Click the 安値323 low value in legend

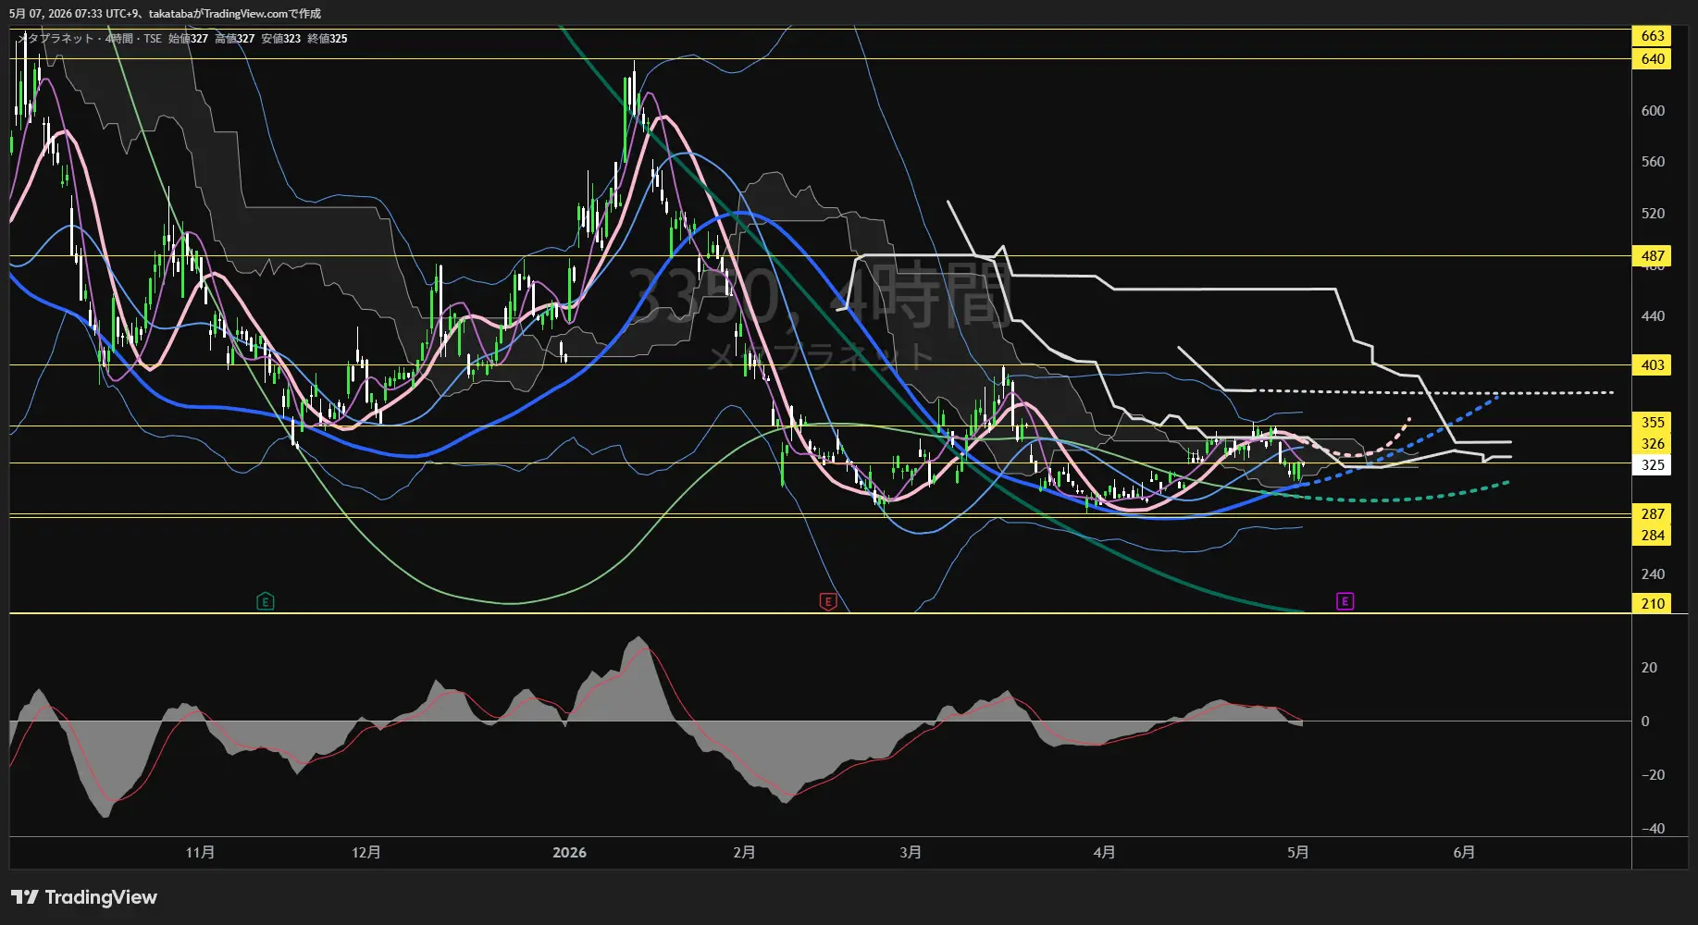click(x=280, y=39)
